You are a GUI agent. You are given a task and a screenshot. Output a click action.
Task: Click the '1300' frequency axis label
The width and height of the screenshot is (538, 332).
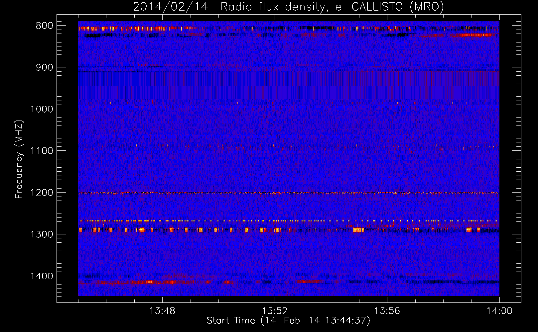click(x=42, y=235)
